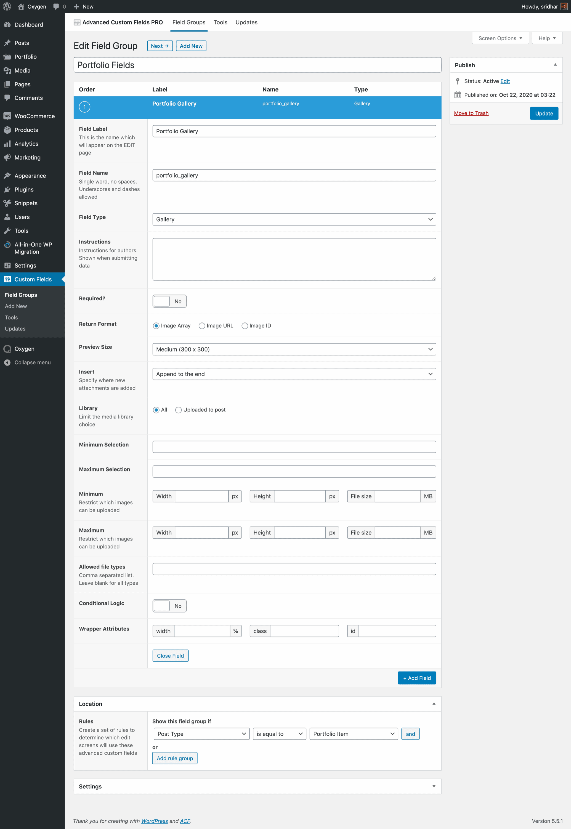The image size is (571, 829).
Task: Click the Analytics bar chart icon
Action: [x=7, y=144]
